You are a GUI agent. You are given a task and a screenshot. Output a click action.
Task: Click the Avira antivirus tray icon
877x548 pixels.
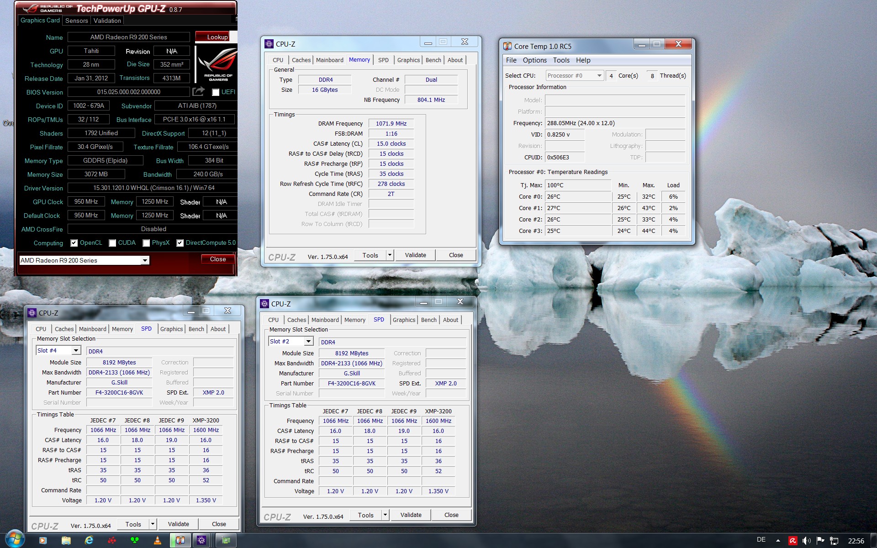point(792,541)
